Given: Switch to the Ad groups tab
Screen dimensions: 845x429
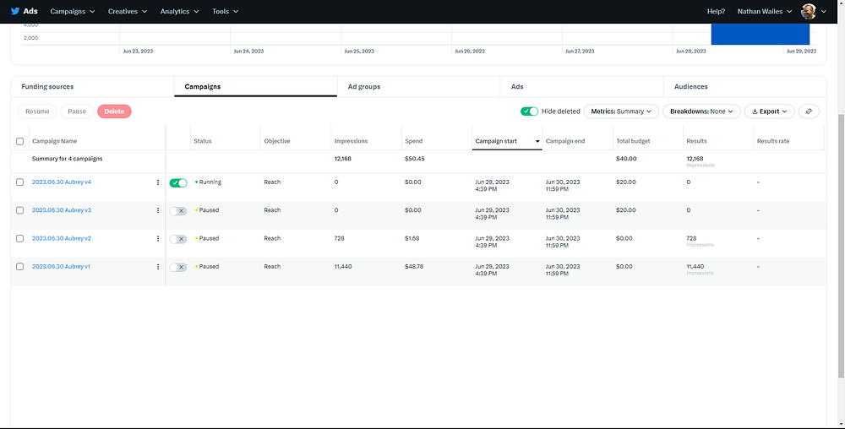Looking at the screenshot, I should click(x=364, y=87).
